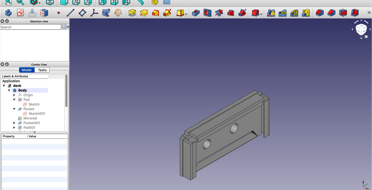
Task: Click the Create sketch icon
Action: pyautogui.click(x=20, y=13)
